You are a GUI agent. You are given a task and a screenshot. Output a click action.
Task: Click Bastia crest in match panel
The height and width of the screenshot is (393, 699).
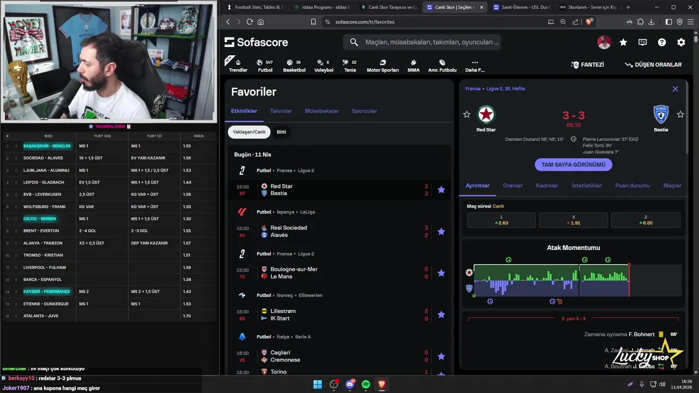pos(661,115)
